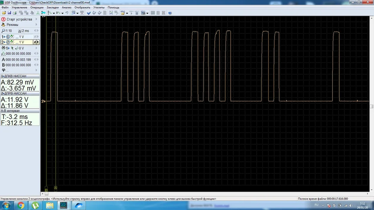The height and width of the screenshot is (210, 374).
Task: Open file using the folder toolbar icon
Action: coord(4,13)
